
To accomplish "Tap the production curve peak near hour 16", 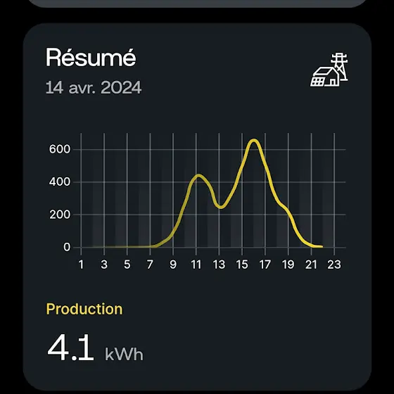I will point(254,141).
